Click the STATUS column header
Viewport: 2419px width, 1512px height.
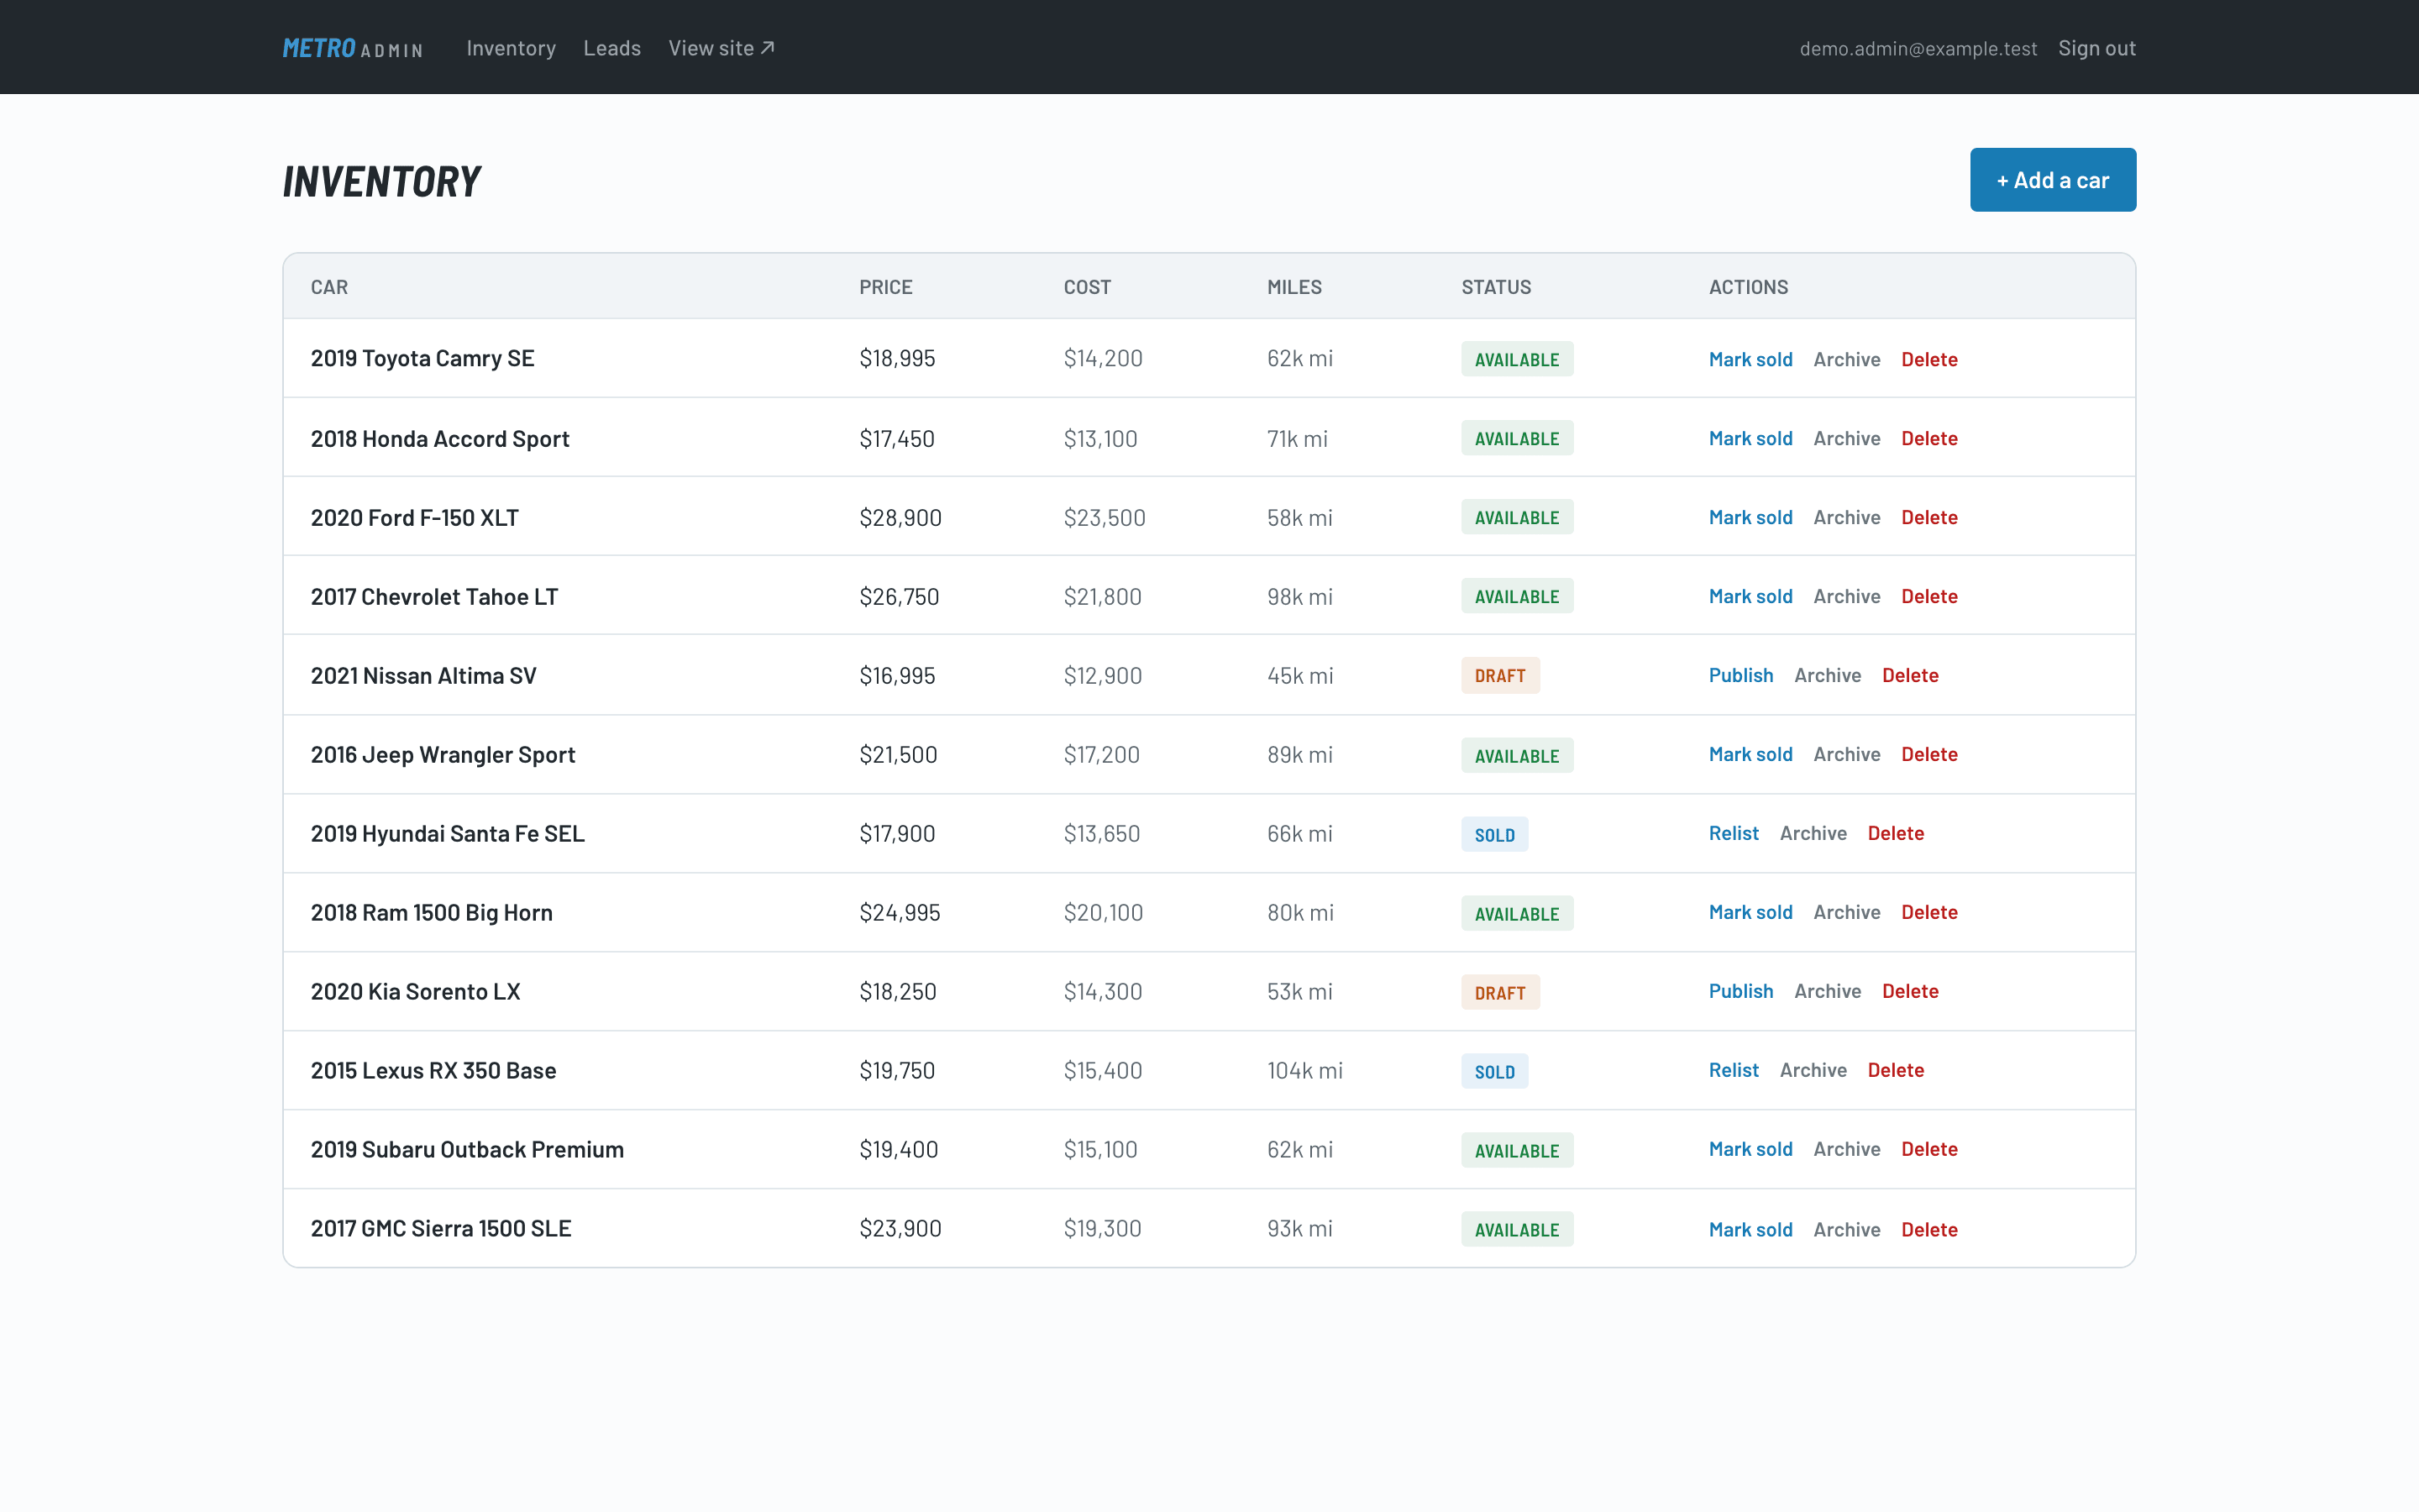1495,287
